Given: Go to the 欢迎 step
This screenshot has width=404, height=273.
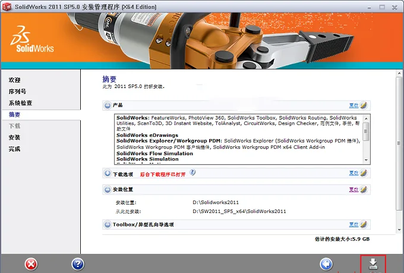Looking at the screenshot, I should [14, 80].
